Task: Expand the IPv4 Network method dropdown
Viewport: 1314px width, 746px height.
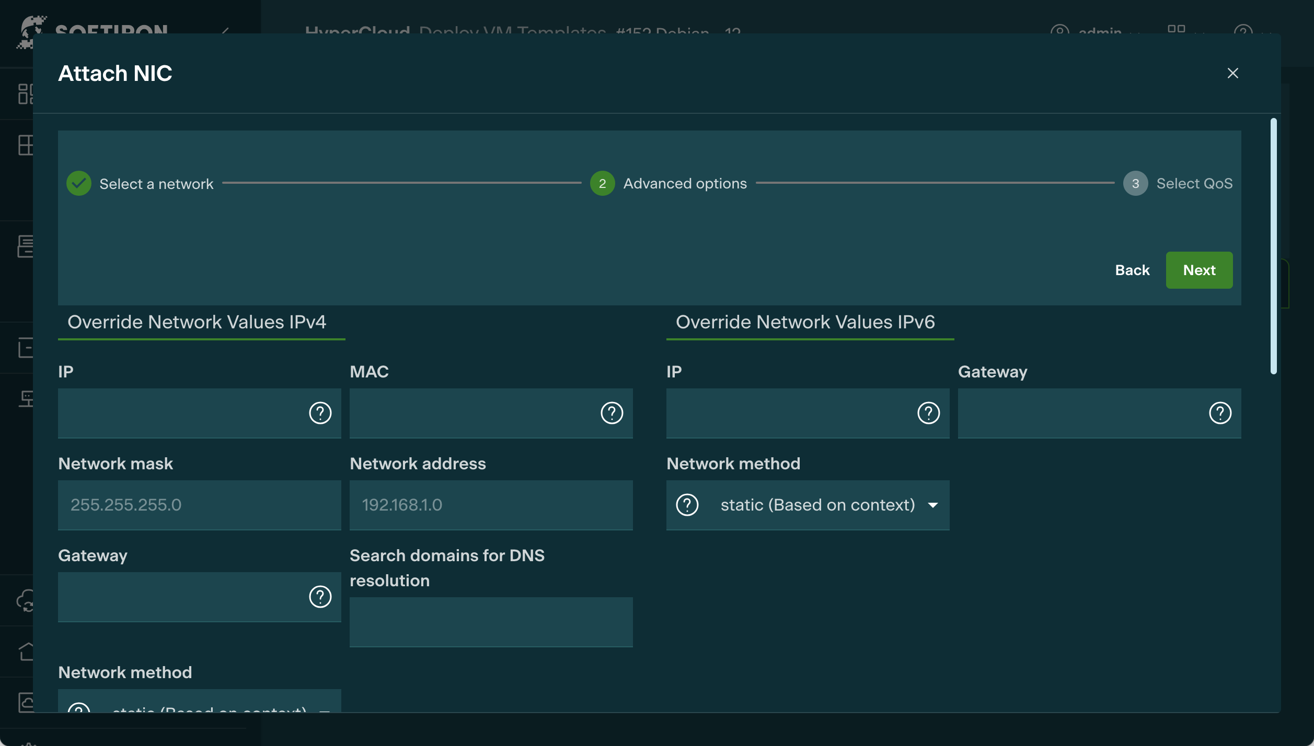Action: (x=209, y=705)
